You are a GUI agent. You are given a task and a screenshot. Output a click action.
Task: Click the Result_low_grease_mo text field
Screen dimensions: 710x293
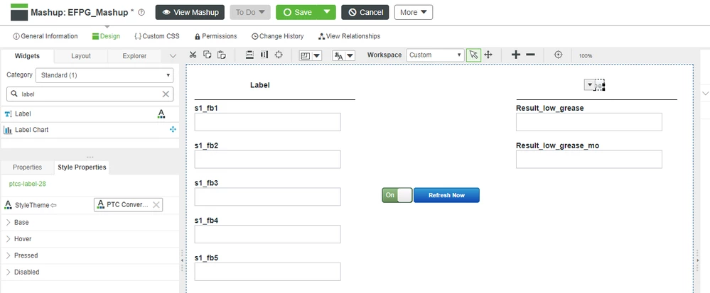pyautogui.click(x=589, y=160)
